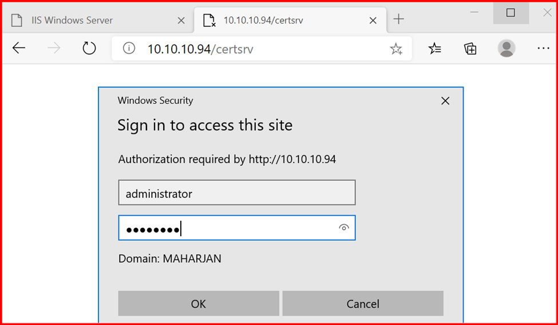Screen dimensions: 558x325
Task: Click the user profile avatar icon
Action: (x=506, y=49)
